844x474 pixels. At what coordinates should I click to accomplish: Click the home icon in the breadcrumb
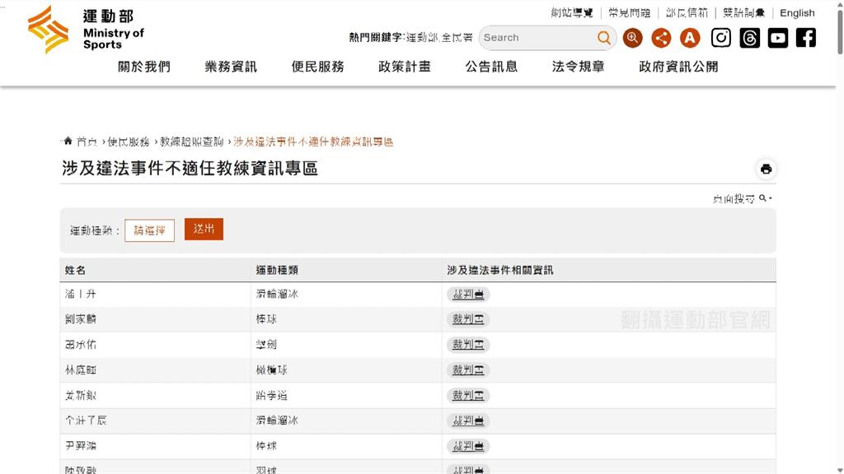coord(68,141)
